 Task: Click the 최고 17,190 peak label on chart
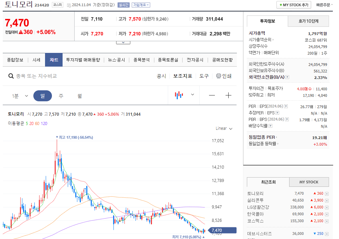[74, 137]
